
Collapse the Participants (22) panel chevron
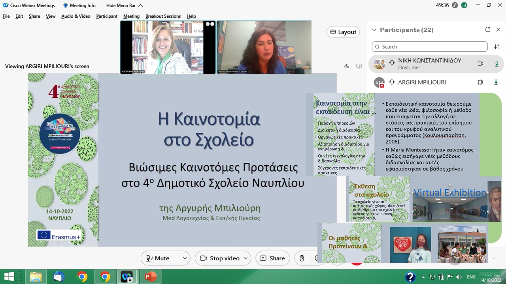click(x=374, y=30)
